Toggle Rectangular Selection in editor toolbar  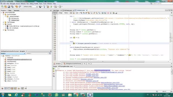[x=91, y=13]
